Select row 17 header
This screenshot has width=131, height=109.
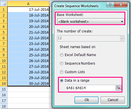point(4,100)
